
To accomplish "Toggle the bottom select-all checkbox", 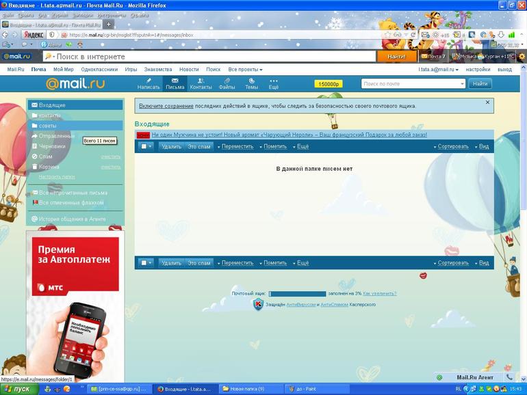I will (x=144, y=262).
